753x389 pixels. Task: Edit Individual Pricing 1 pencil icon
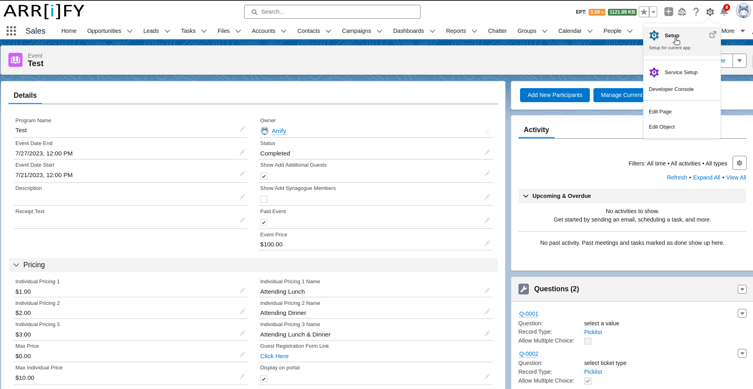click(242, 290)
